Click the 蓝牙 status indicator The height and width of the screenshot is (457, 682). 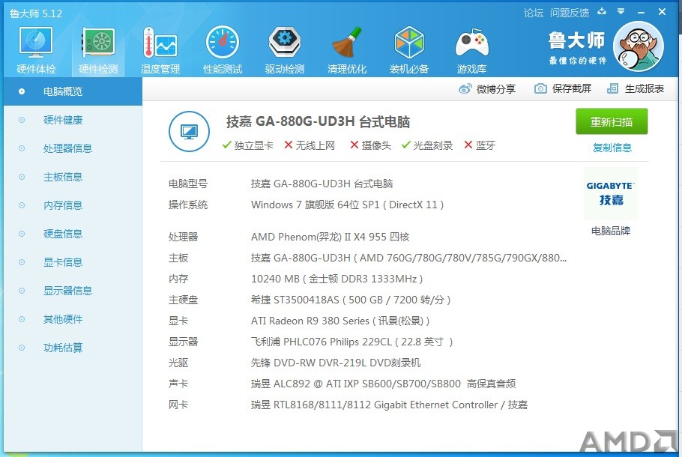click(x=480, y=145)
